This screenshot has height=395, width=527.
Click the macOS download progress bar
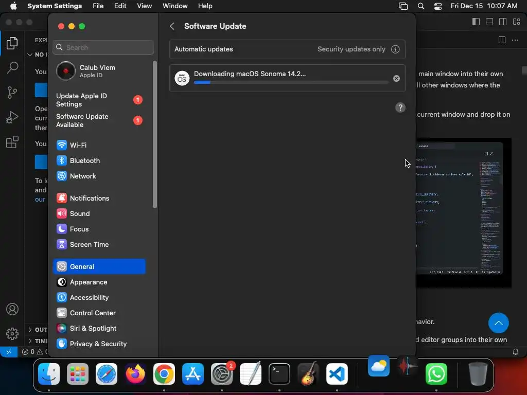click(x=291, y=82)
